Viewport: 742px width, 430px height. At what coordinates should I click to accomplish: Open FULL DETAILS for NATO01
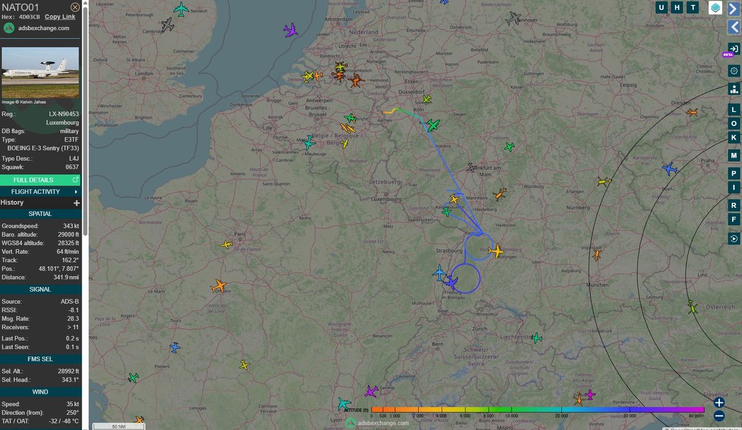40,180
